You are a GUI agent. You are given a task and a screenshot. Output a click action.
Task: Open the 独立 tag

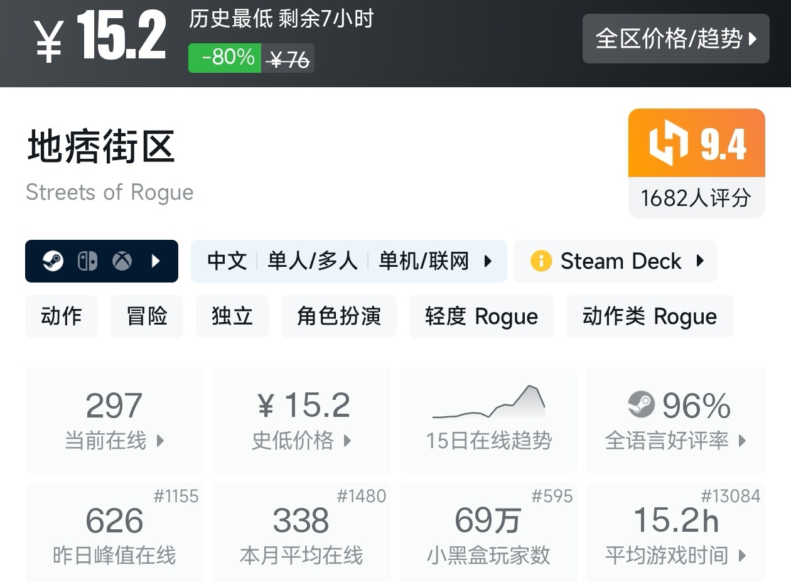click(232, 316)
